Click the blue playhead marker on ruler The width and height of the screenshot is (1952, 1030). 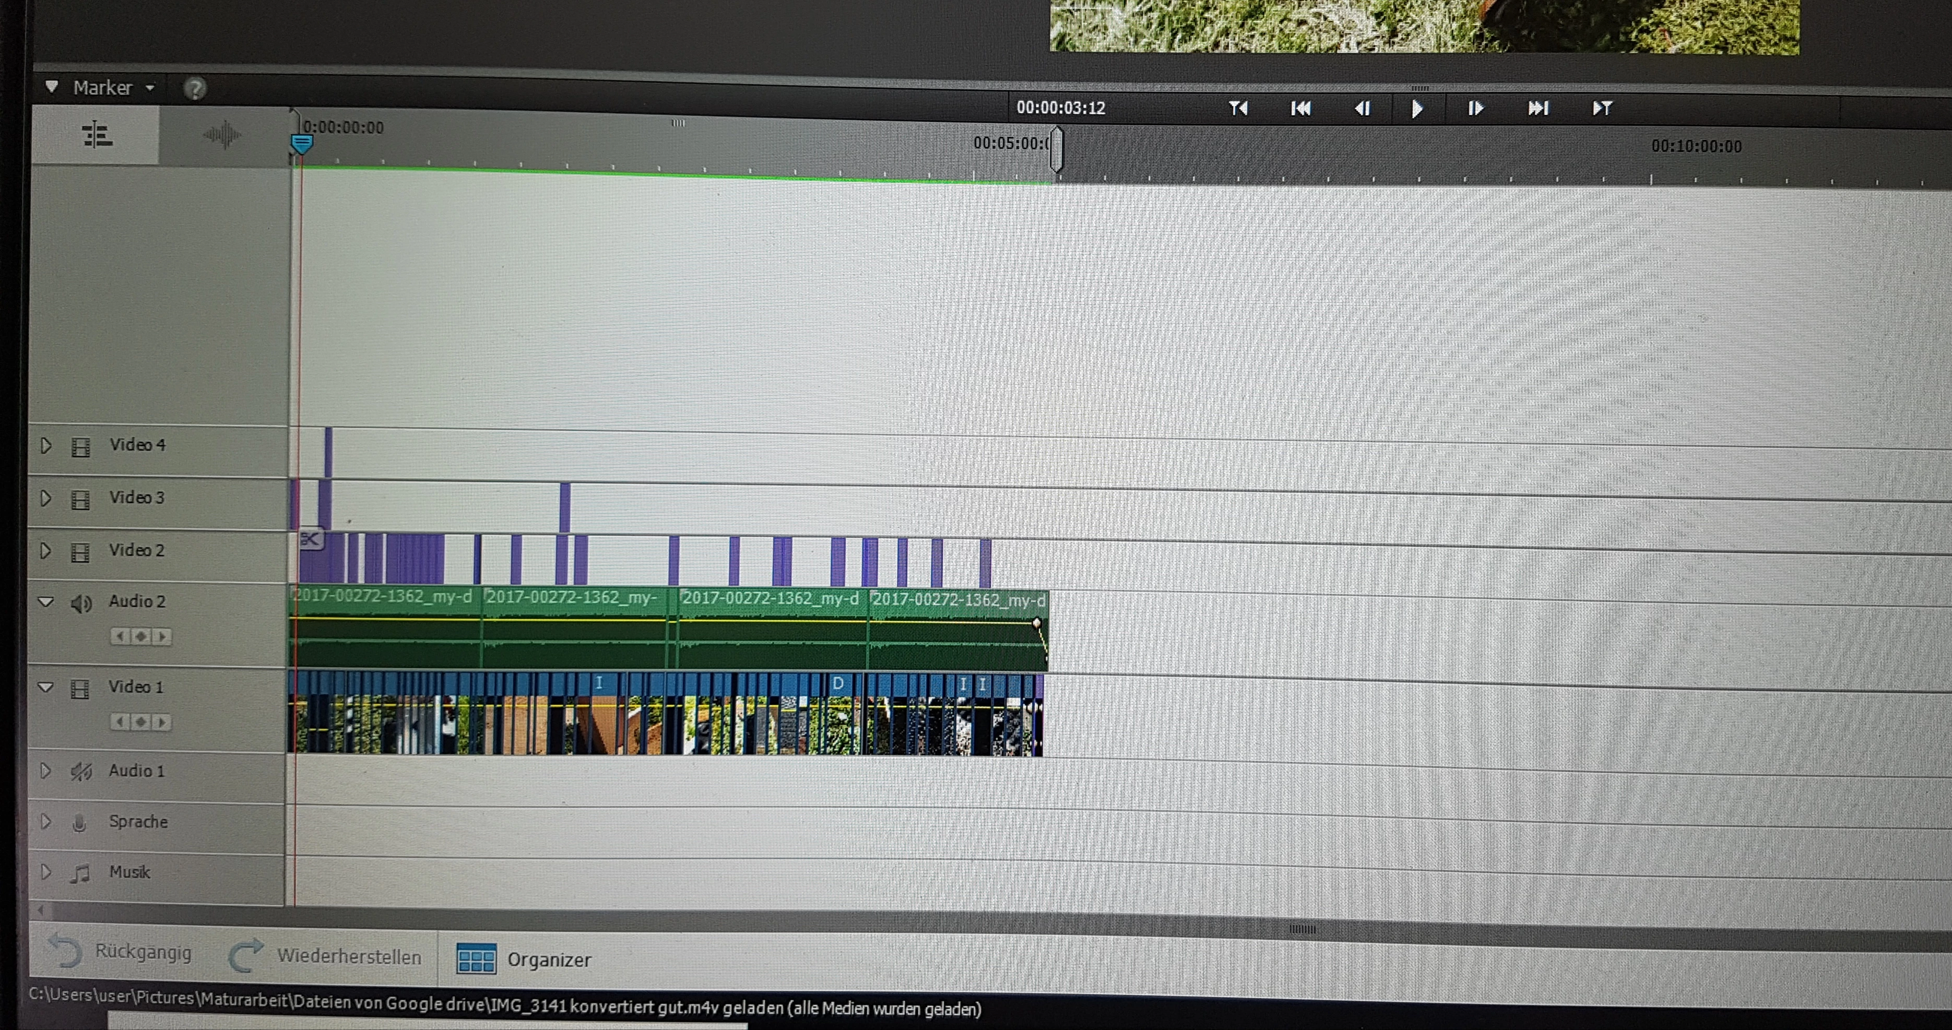(302, 143)
